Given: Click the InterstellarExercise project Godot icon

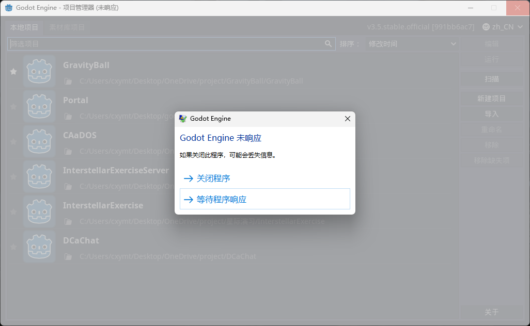Looking at the screenshot, I should 39,211.
